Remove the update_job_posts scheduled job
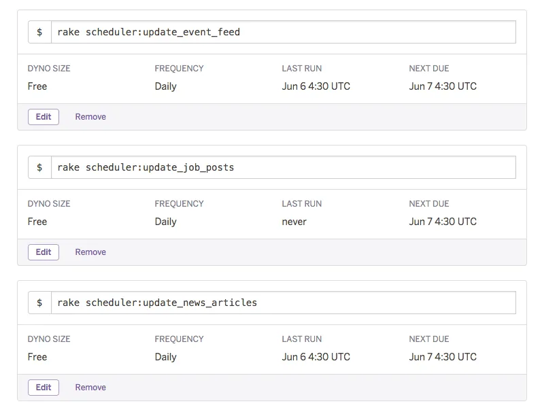The height and width of the screenshot is (410, 542). point(90,252)
